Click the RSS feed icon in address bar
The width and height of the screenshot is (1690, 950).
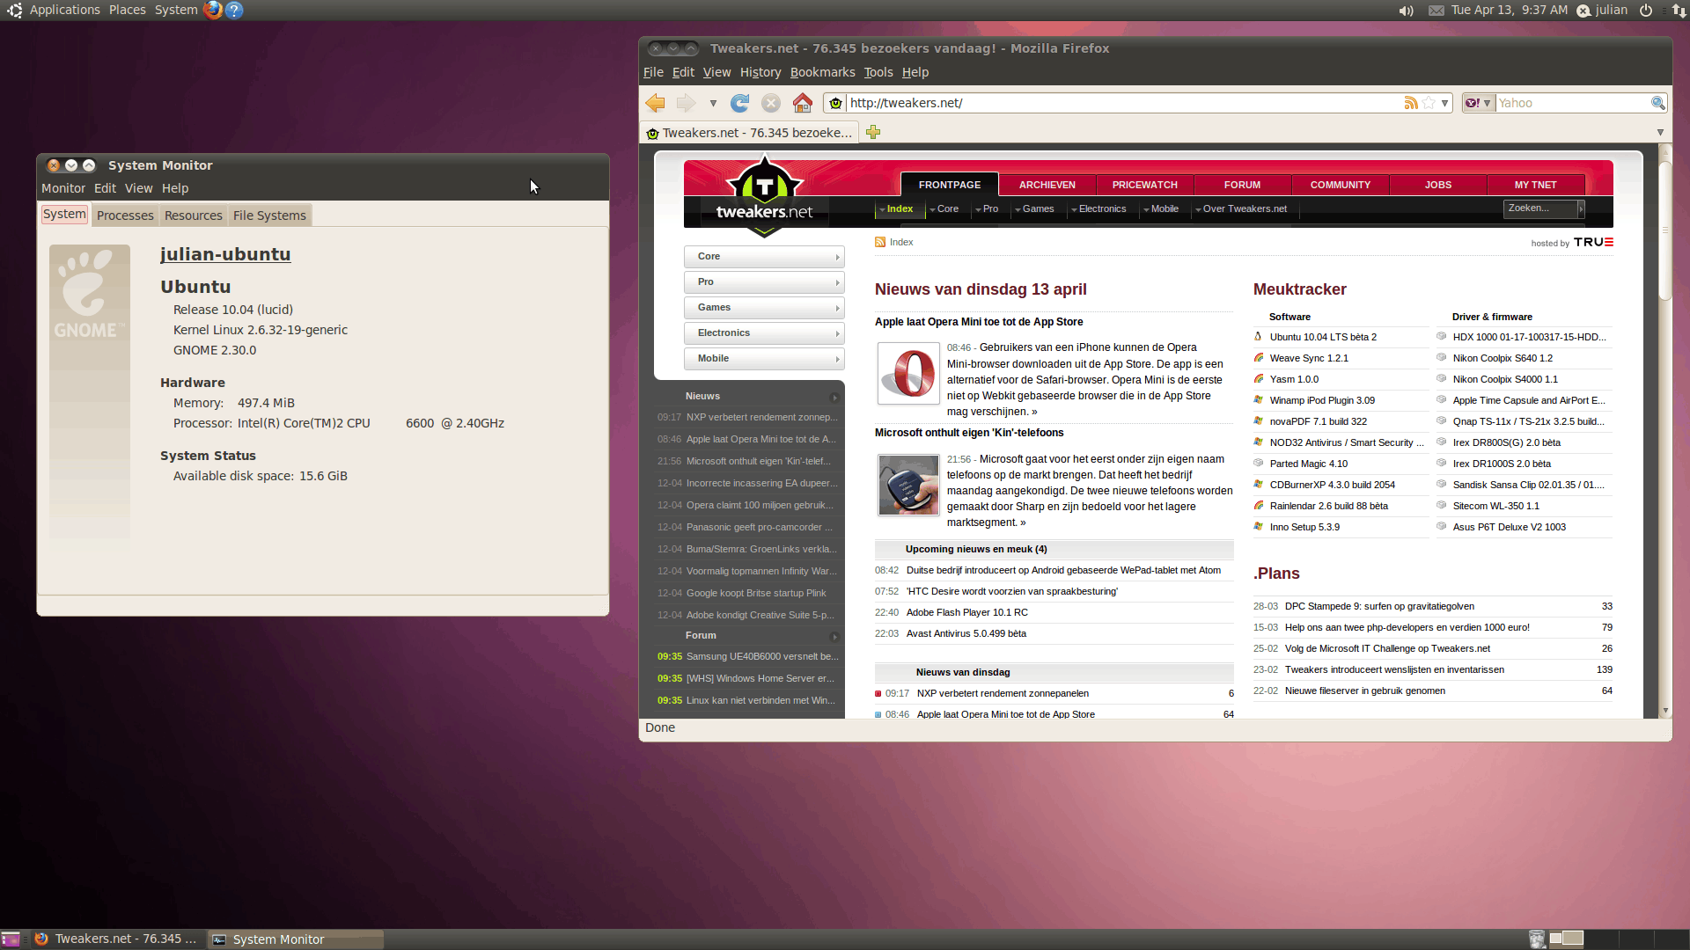pos(1411,103)
